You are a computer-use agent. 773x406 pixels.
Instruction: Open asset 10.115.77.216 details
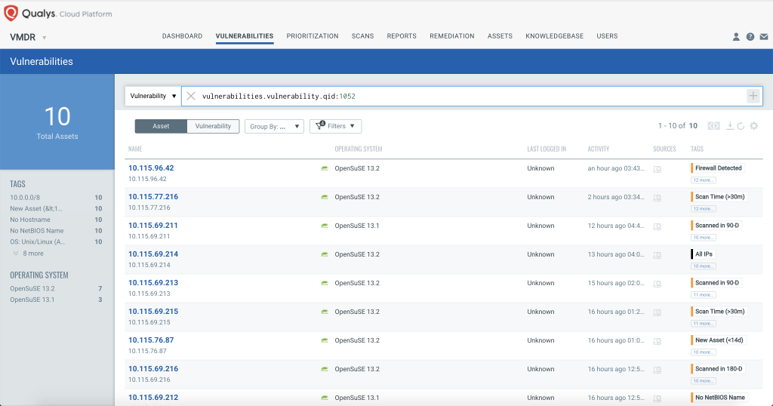point(153,197)
